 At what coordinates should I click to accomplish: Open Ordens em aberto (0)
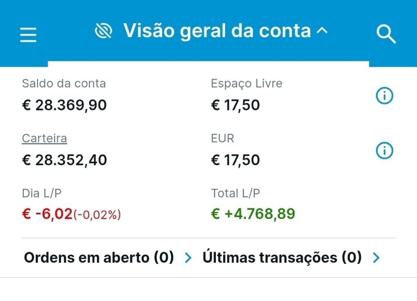click(98, 257)
